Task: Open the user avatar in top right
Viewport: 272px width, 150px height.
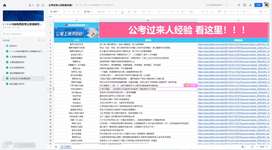Action: coord(266,5)
